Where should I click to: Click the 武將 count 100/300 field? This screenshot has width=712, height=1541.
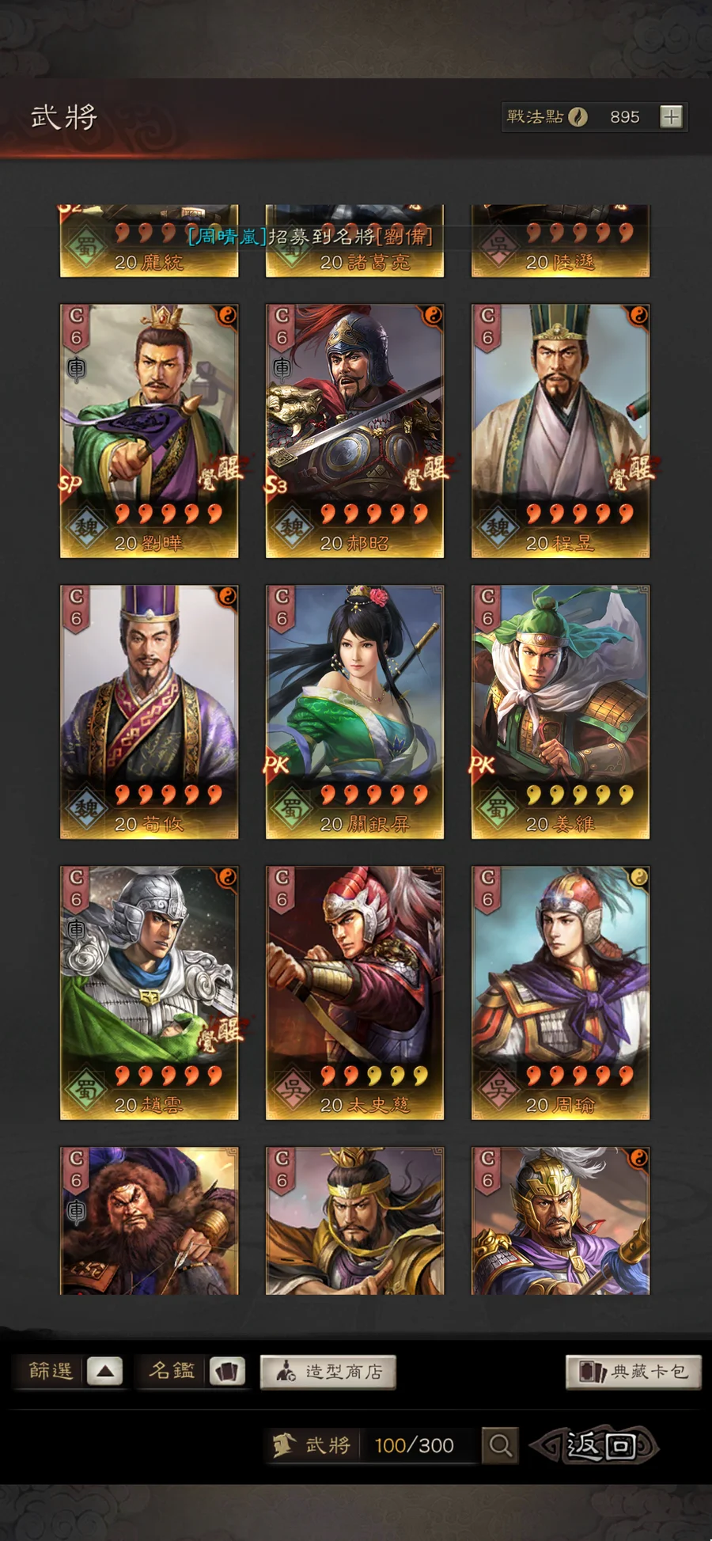click(x=414, y=1445)
